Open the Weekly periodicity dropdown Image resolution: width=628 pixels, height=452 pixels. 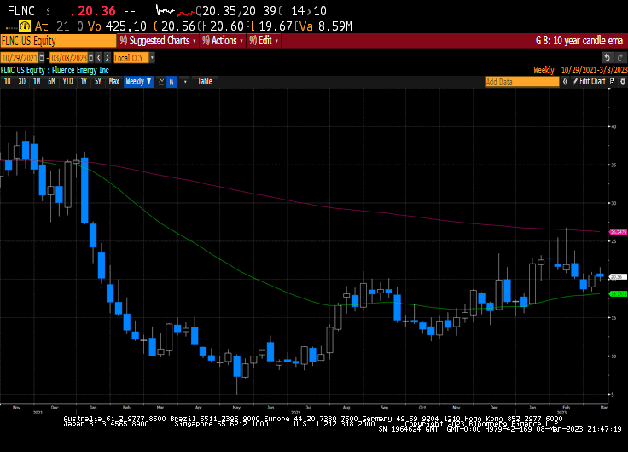pyautogui.click(x=138, y=82)
